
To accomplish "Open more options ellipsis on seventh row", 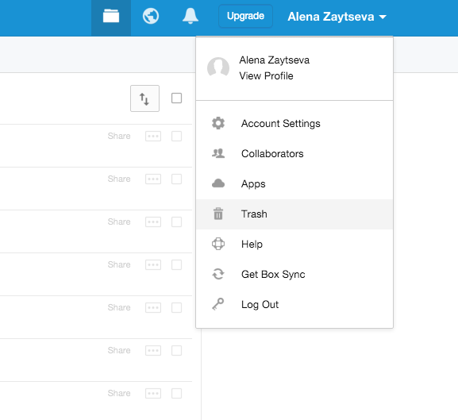I will (x=153, y=394).
